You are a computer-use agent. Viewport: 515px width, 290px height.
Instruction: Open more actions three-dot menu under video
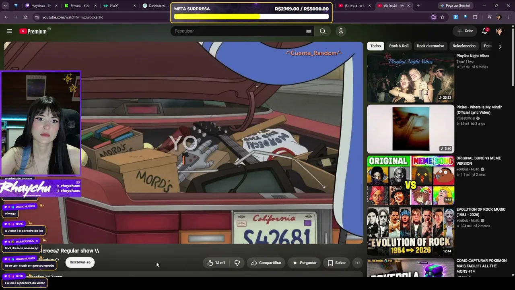coord(357,263)
